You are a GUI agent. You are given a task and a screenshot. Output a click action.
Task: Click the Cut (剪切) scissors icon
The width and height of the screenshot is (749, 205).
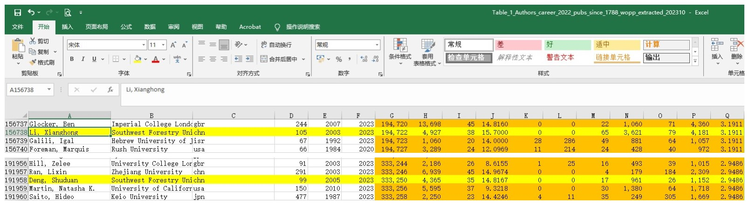[33, 41]
